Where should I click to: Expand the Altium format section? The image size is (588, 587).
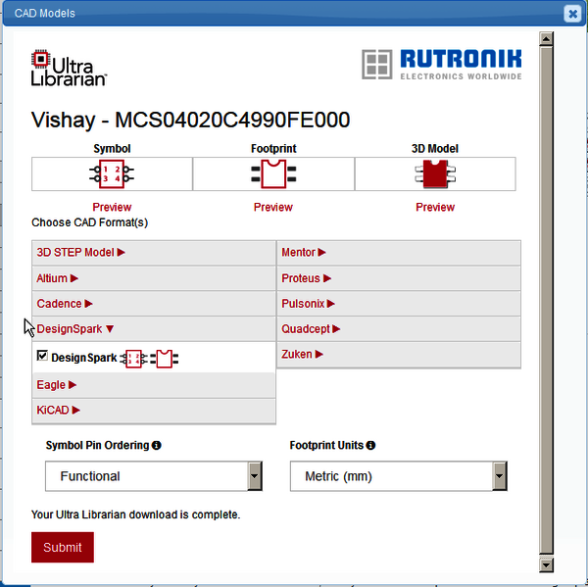pyautogui.click(x=154, y=278)
